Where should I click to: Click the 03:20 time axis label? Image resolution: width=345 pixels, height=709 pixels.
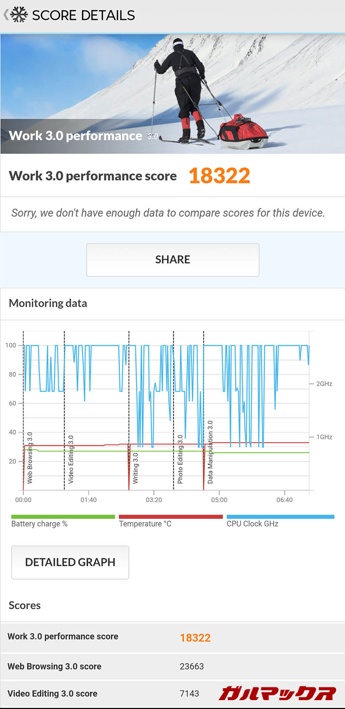(154, 500)
